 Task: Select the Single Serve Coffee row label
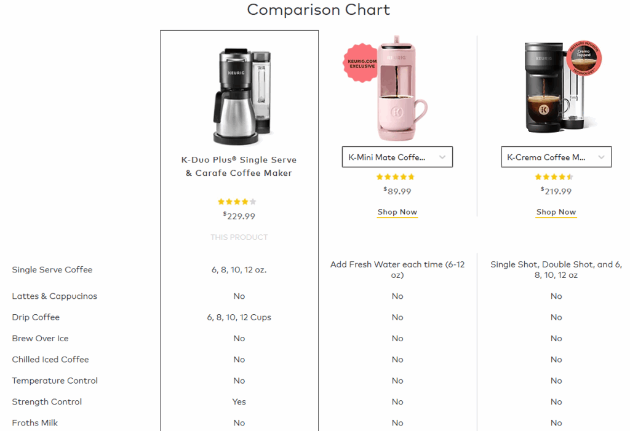point(52,270)
